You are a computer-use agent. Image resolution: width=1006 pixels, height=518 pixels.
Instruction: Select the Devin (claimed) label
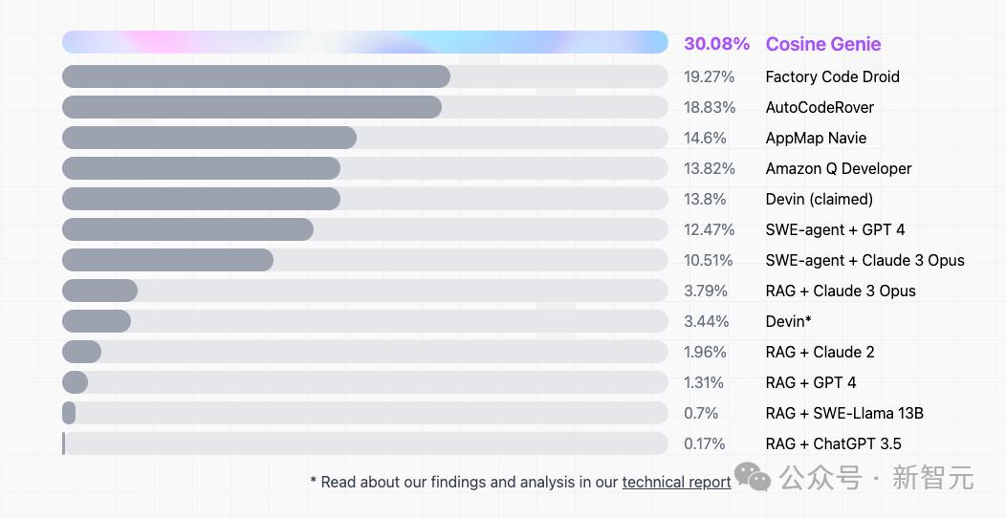(819, 199)
